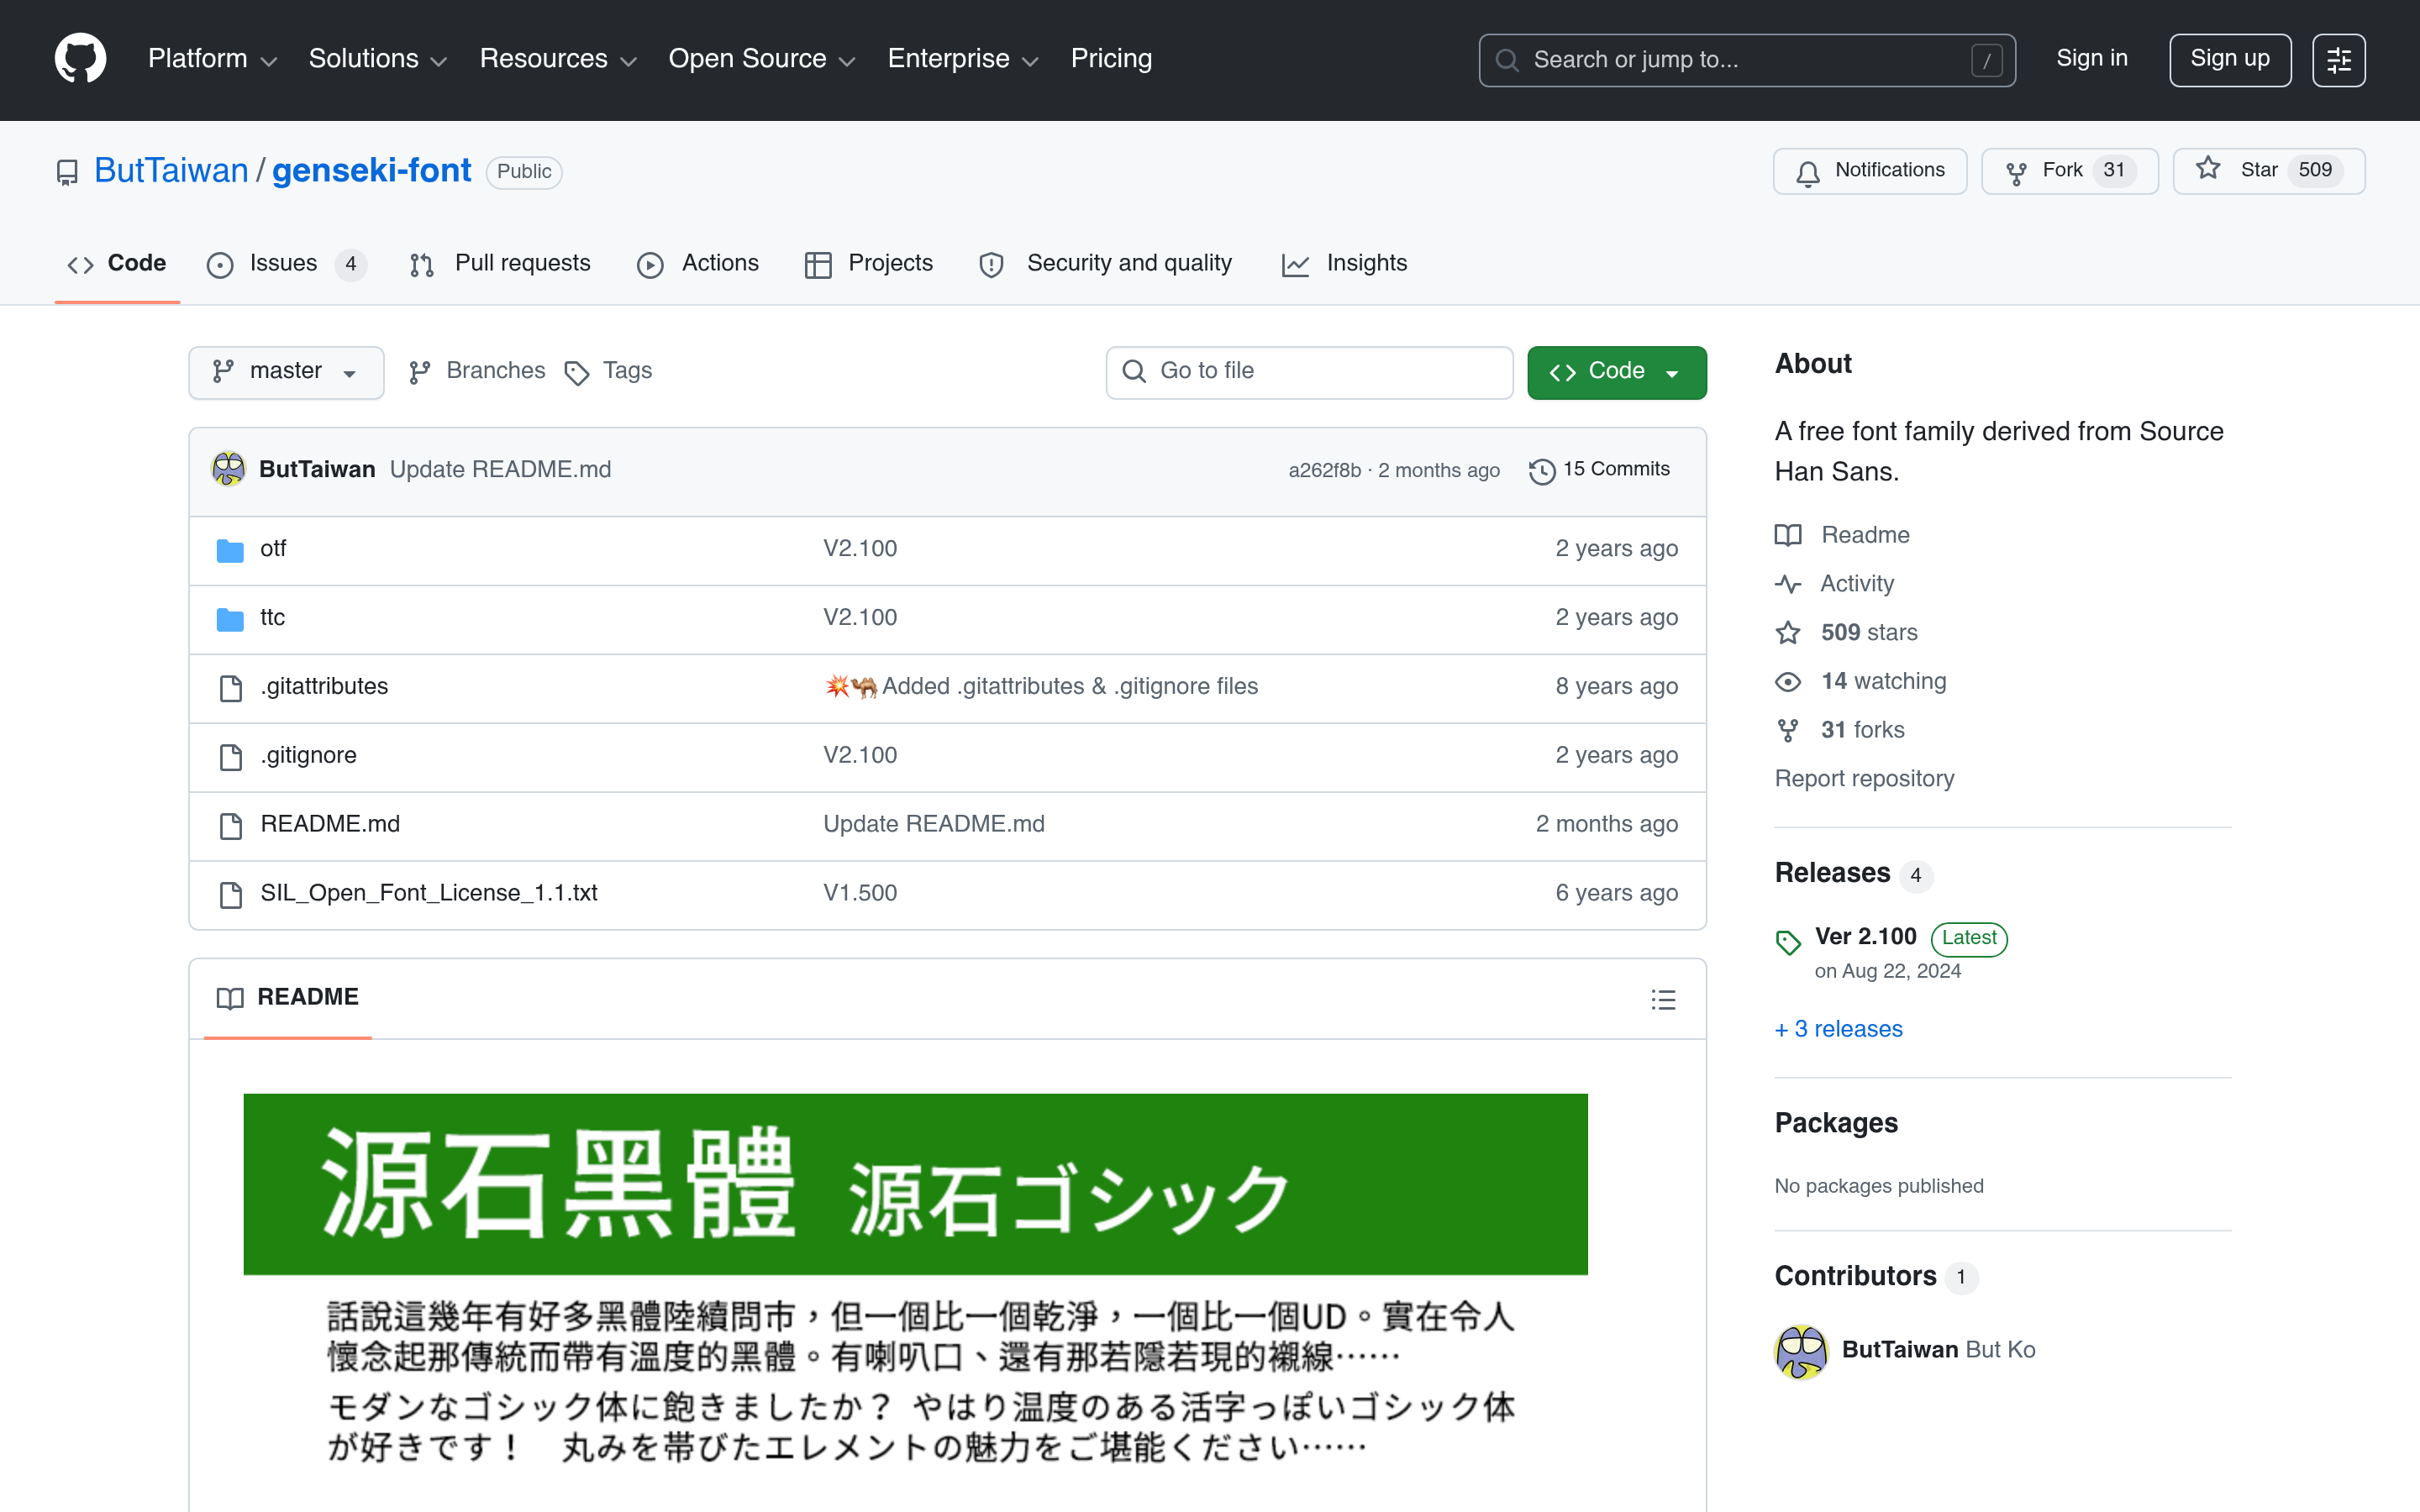Switch to the Actions tab
The height and width of the screenshot is (1512, 2420).
[x=698, y=264]
